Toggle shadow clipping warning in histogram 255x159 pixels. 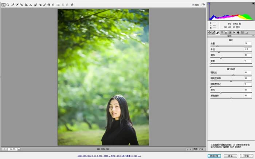[209, 3]
